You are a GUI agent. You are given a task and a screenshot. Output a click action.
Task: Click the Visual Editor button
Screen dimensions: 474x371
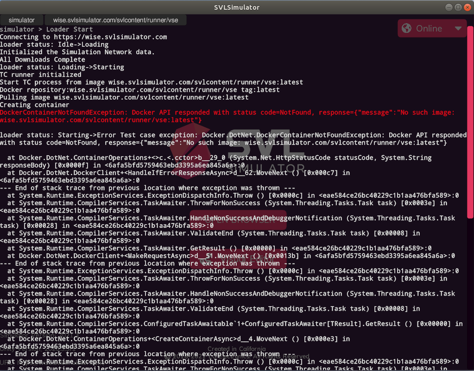pyautogui.click(x=238, y=259)
